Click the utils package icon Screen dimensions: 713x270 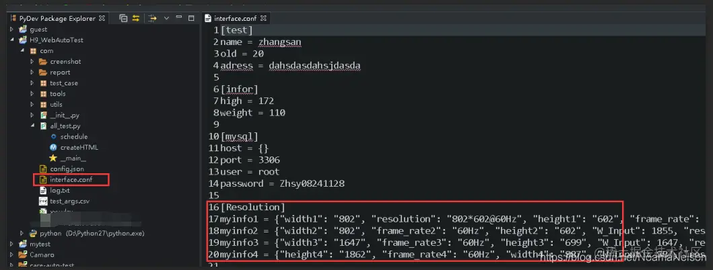[43, 104]
